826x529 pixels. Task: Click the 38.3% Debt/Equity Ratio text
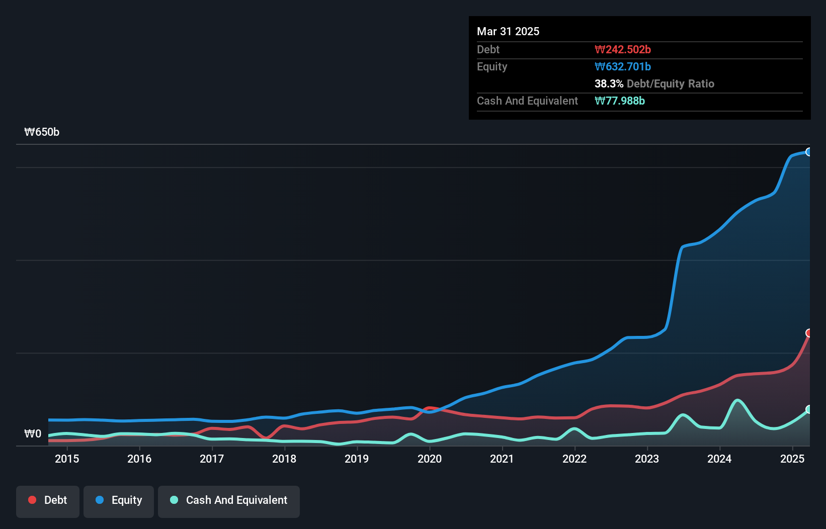[x=654, y=83]
